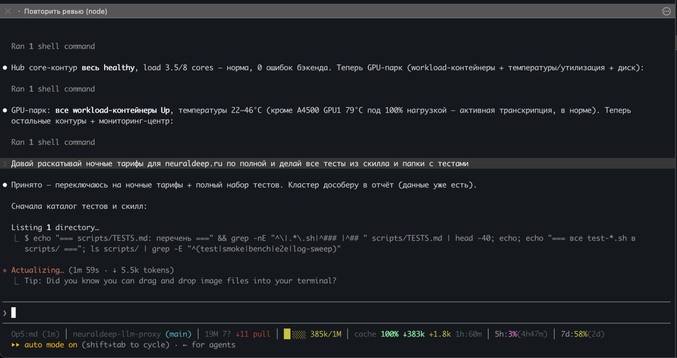Click the "auto mode on" indicator
The height and width of the screenshot is (358, 677).
pyautogui.click(x=51, y=345)
